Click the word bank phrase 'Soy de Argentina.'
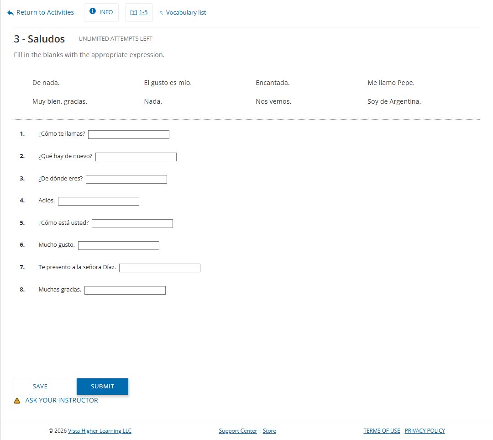 [x=394, y=101]
